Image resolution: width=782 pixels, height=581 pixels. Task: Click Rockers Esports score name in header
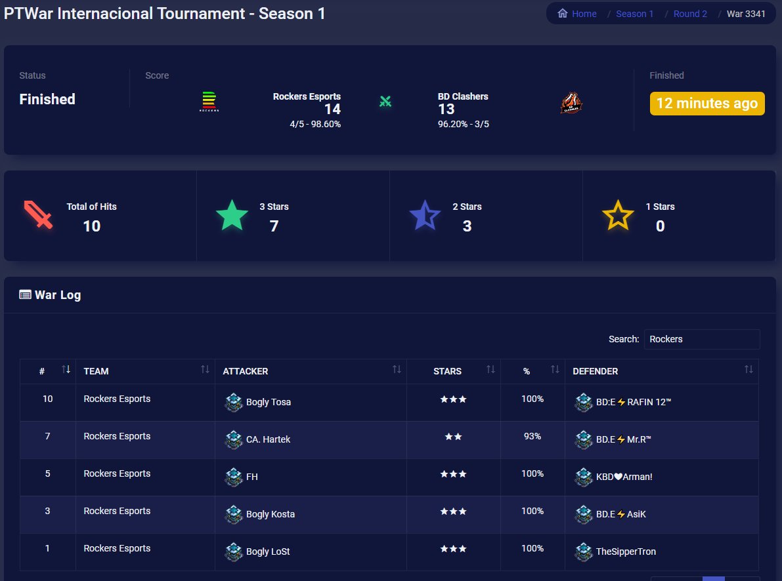[307, 96]
